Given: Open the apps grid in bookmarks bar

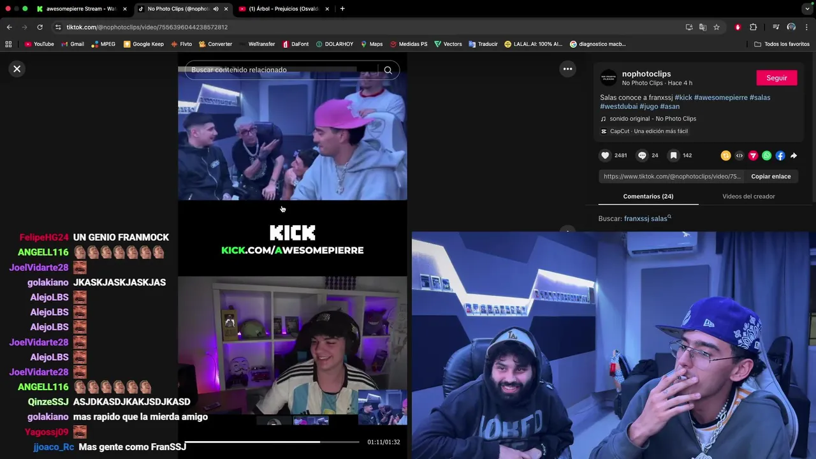Looking at the screenshot, I should click(8, 44).
